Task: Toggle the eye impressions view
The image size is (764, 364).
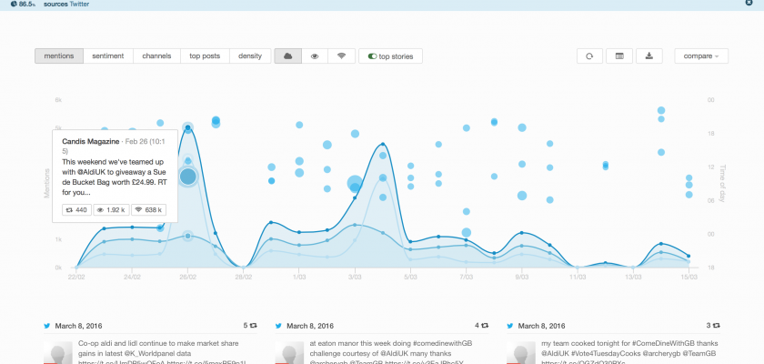Action: (x=315, y=56)
